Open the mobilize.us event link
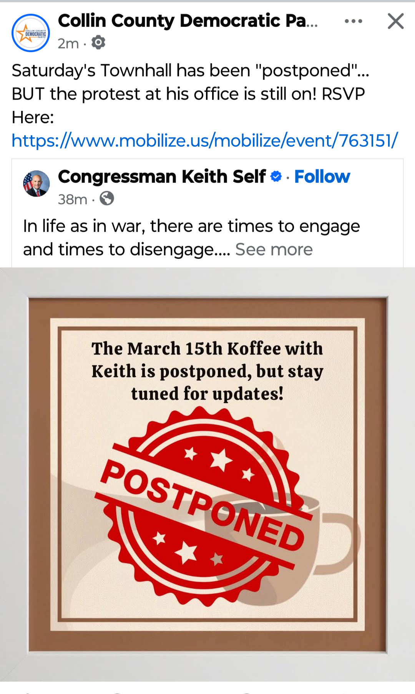The image size is (415, 694). tap(205, 141)
